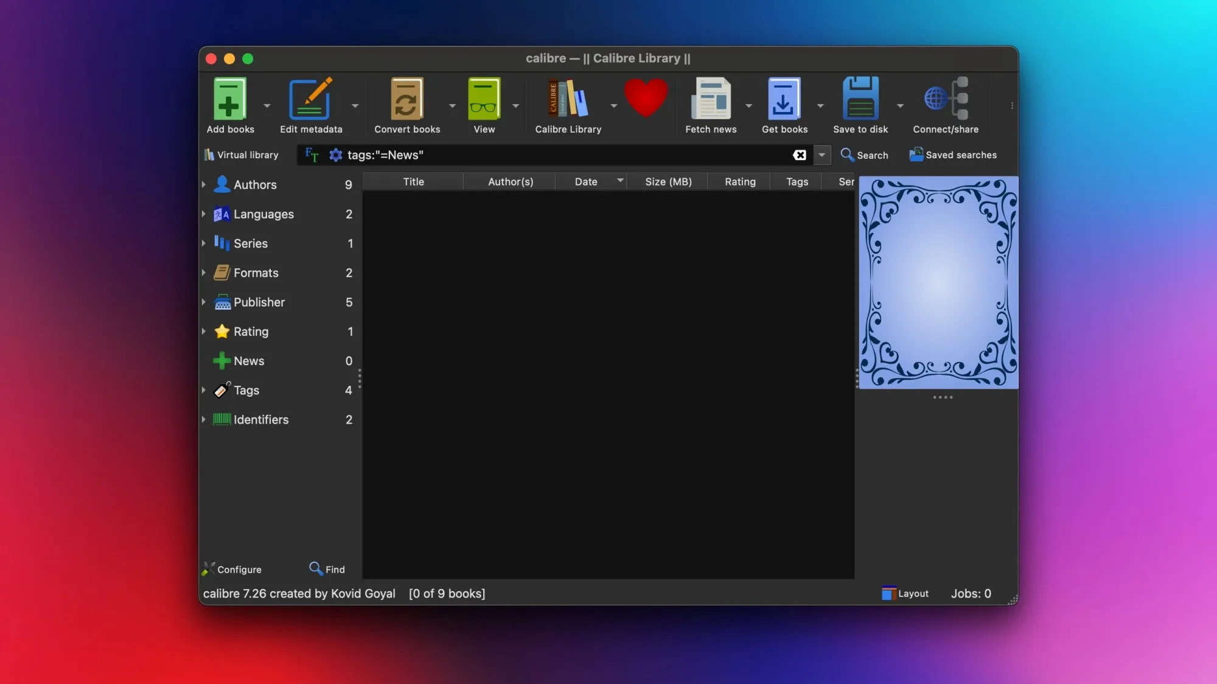
Task: Open the View book reader icon
Action: coord(484,99)
